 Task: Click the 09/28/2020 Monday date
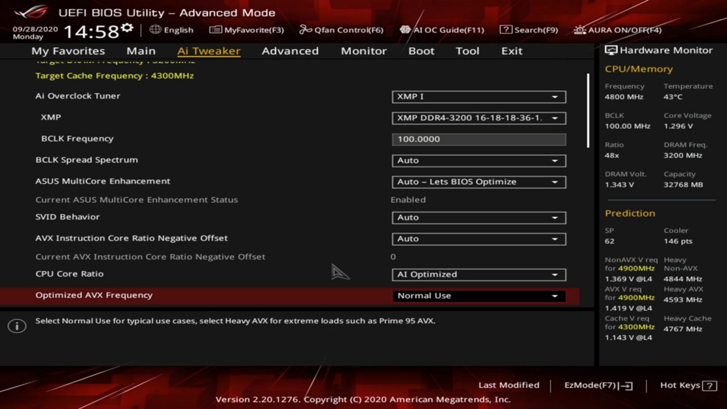[x=35, y=33]
